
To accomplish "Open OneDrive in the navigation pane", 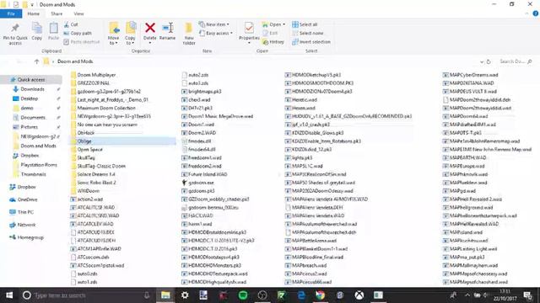I will pyautogui.click(x=27, y=199).
